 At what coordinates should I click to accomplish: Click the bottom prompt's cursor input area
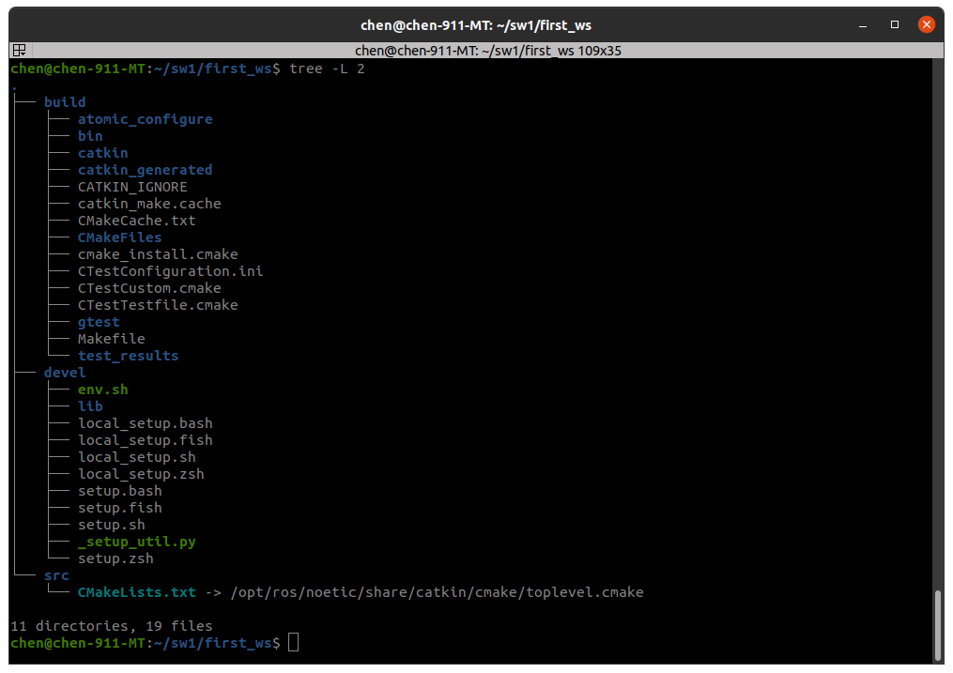coord(293,643)
